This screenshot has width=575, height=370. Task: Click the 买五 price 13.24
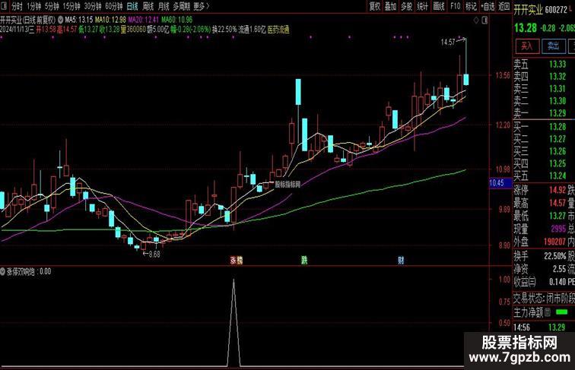point(558,176)
